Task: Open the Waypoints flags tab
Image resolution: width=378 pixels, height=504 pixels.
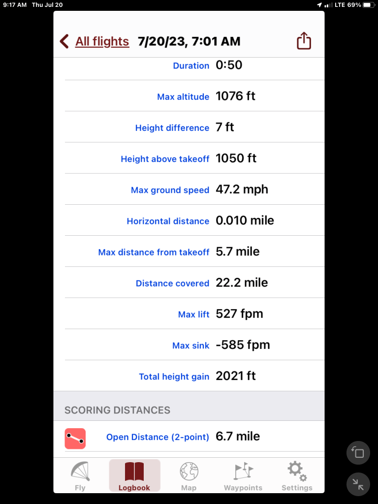Action: (243, 476)
